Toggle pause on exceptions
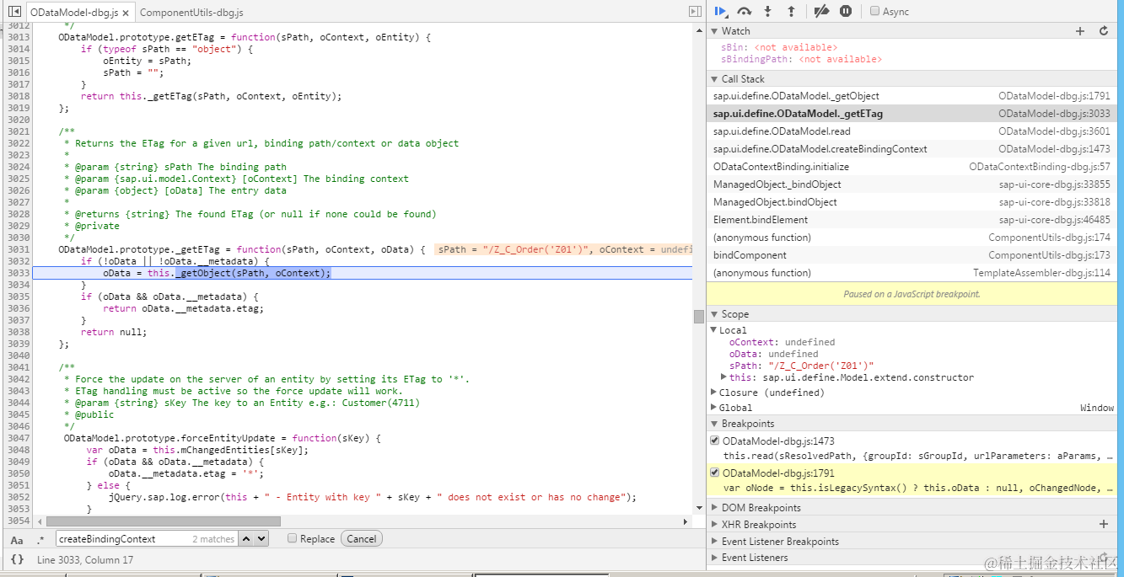 tap(845, 11)
